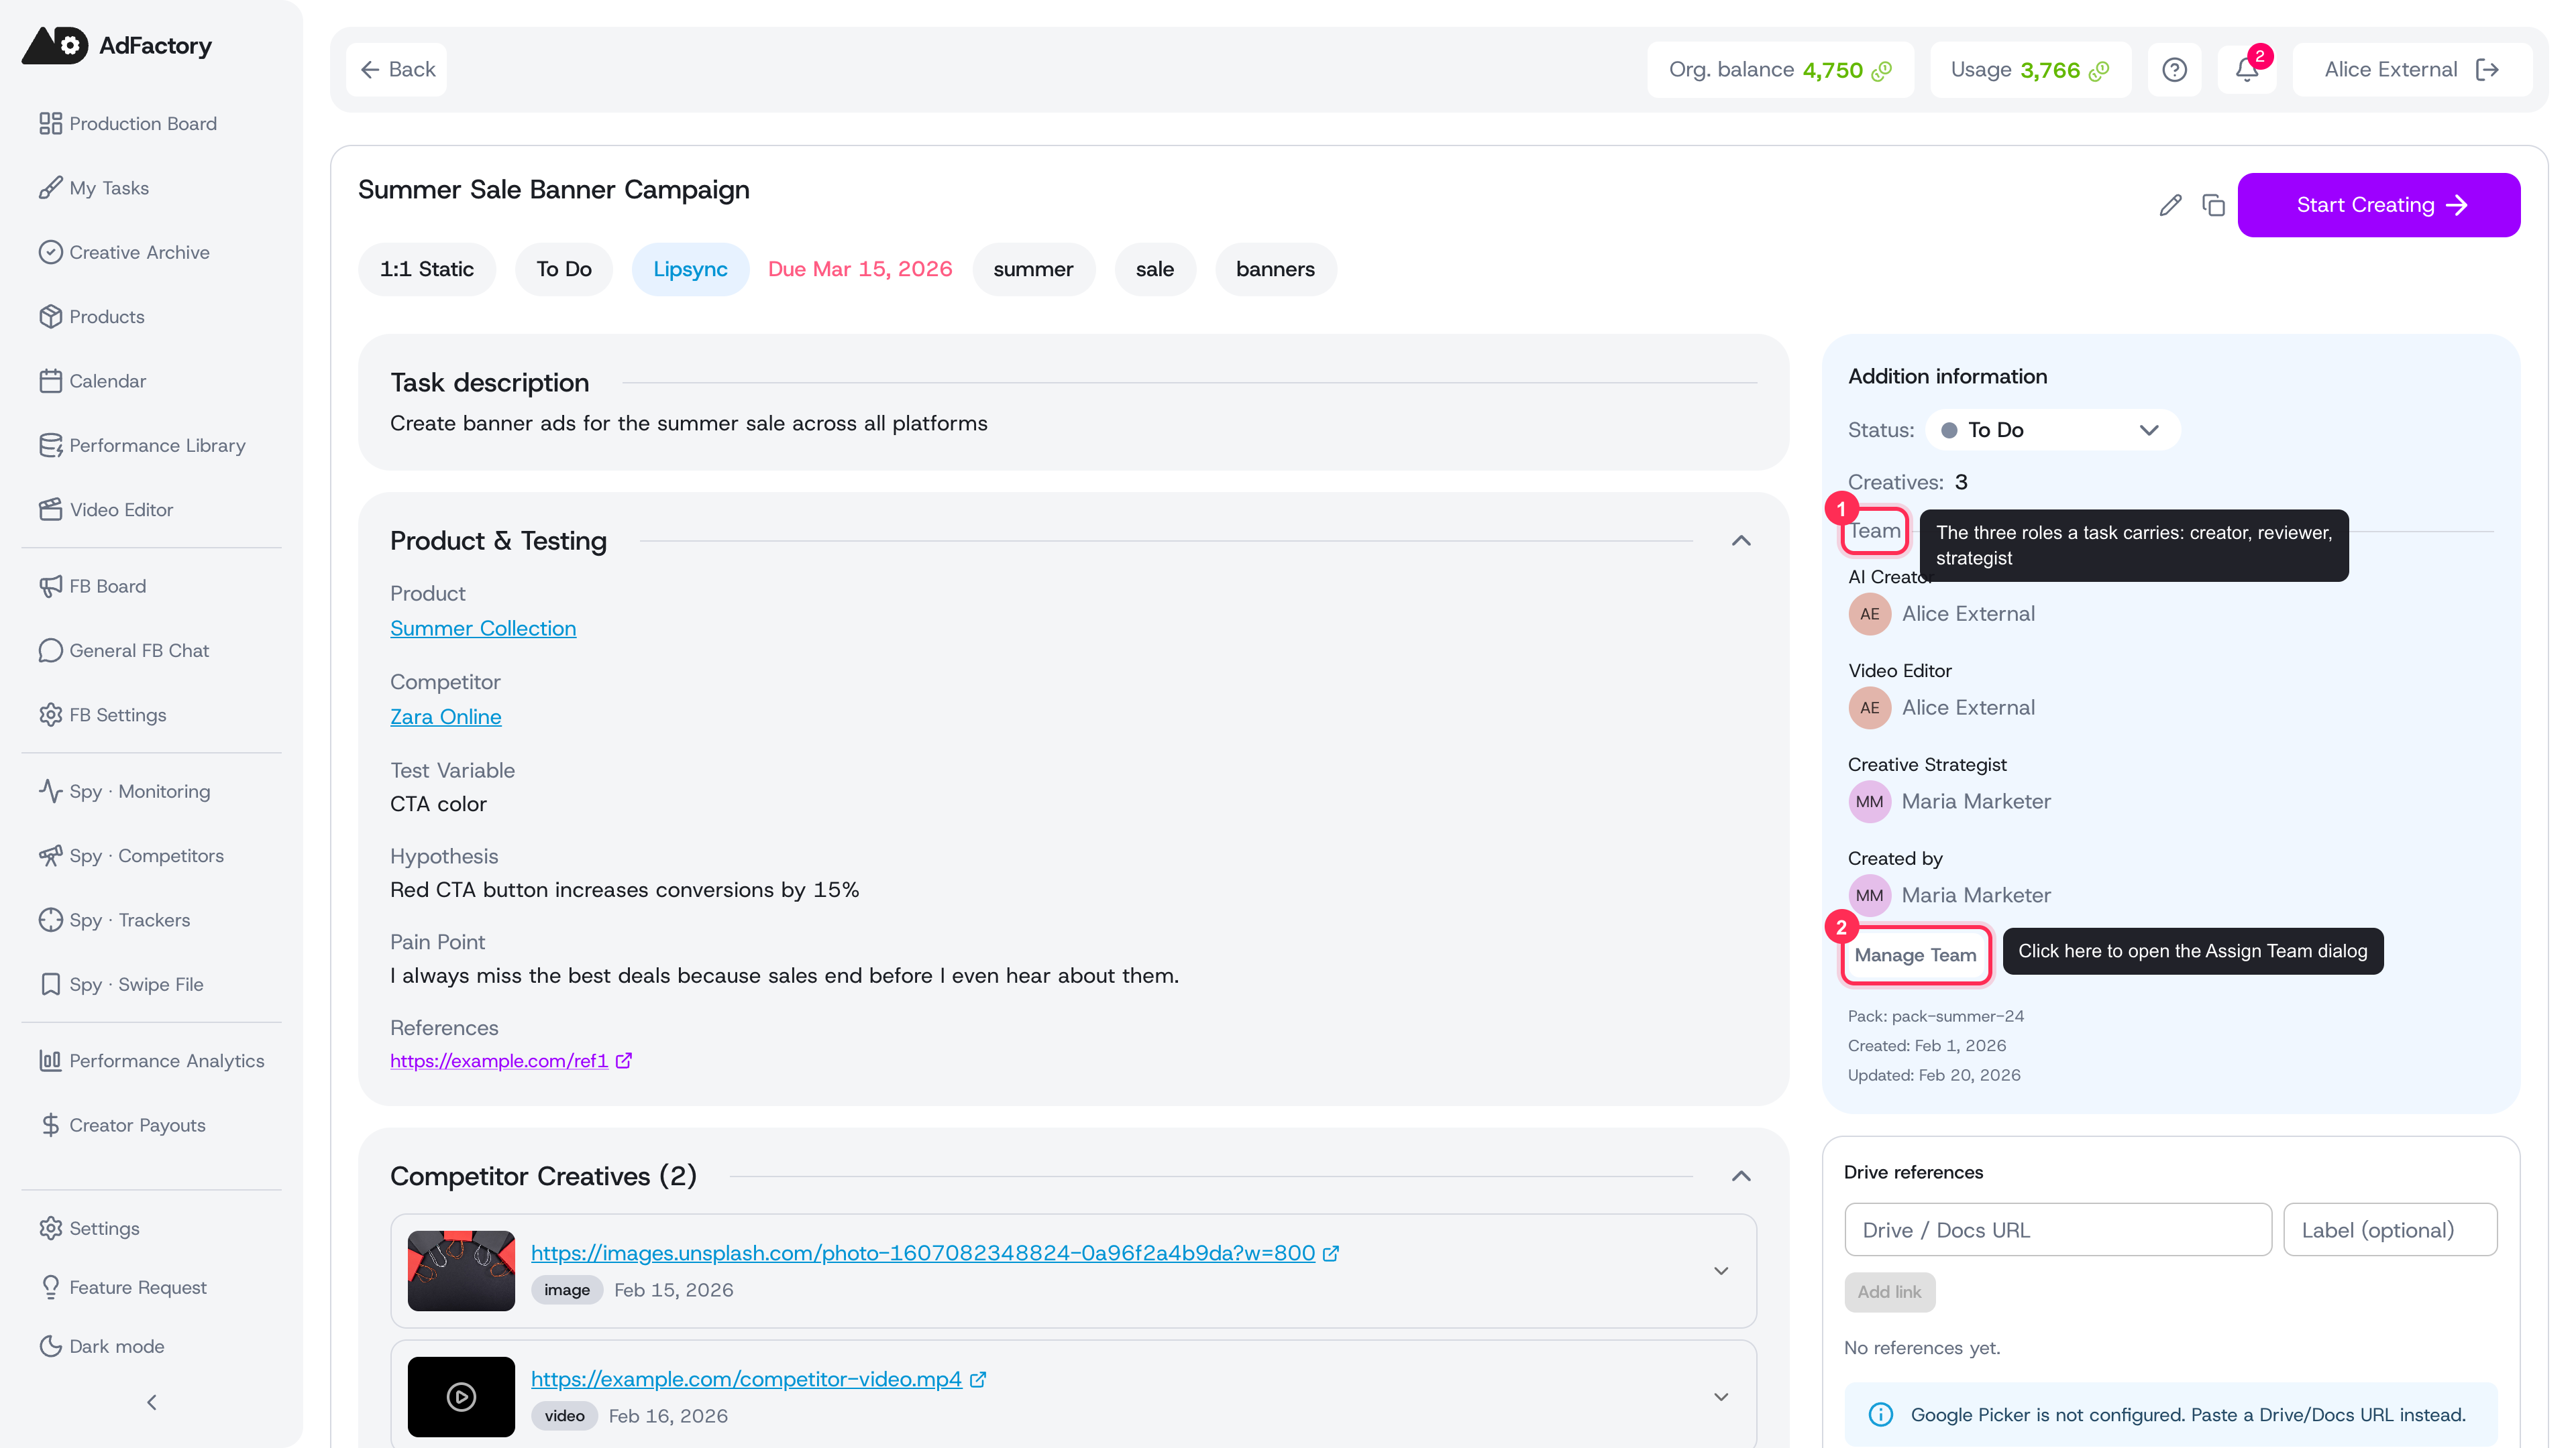This screenshot has width=2576, height=1448.
Task: Click the Pack: pack-summer-24 text
Action: pyautogui.click(x=1935, y=1016)
